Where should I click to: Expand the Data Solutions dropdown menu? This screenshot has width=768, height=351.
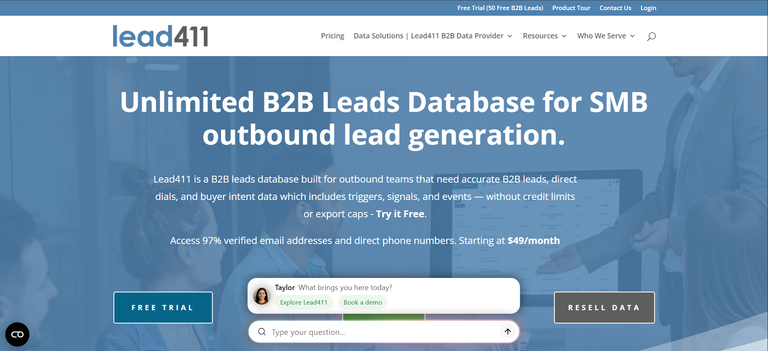tap(433, 36)
